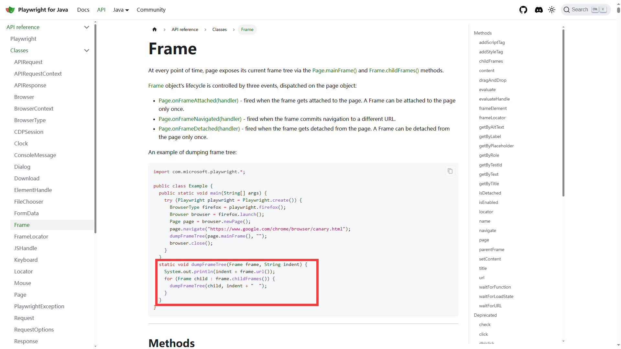Open the Java language dropdown
The width and height of the screenshot is (621, 349).
click(x=121, y=10)
